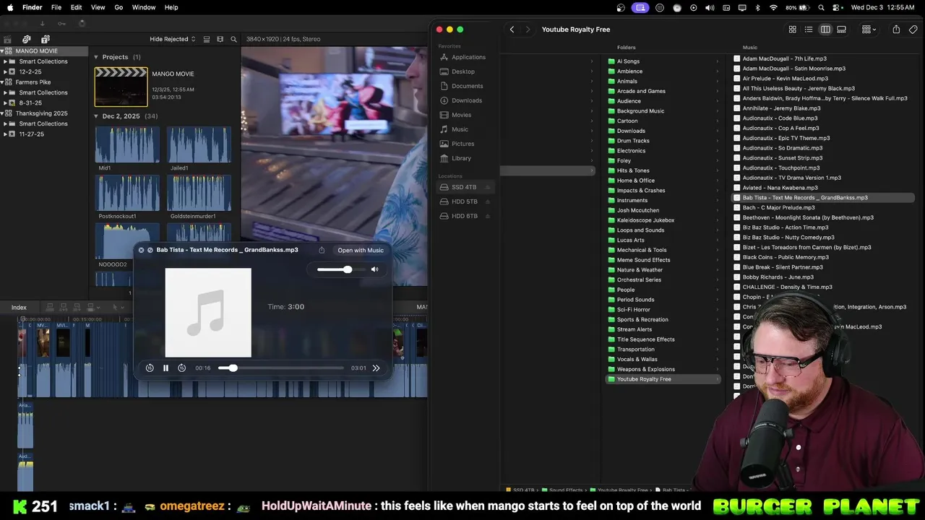Select Youtube Royalty Free folder
Screen dimensions: 925x520
(663, 379)
